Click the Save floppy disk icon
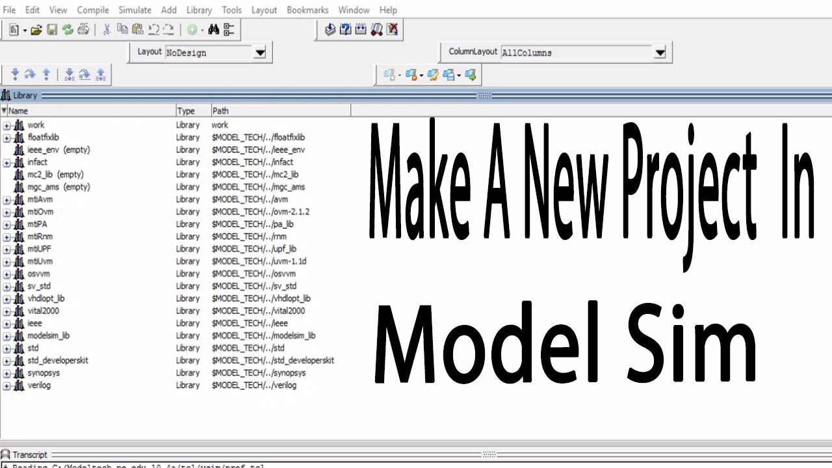 pyautogui.click(x=52, y=30)
